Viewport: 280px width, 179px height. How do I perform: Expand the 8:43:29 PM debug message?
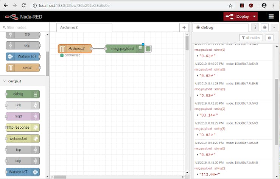pyautogui.click(x=197, y=135)
